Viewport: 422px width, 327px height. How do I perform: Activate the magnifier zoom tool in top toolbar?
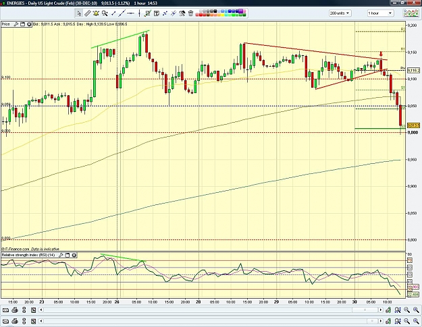(105, 13)
